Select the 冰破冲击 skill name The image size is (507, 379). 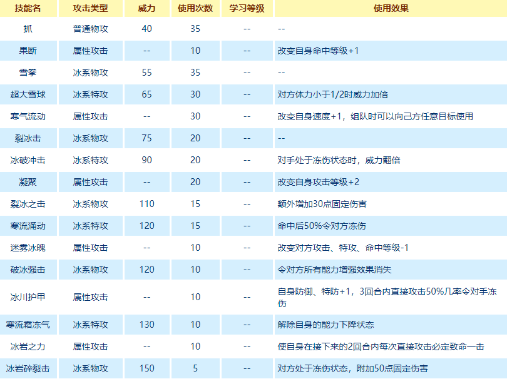pos(28,160)
